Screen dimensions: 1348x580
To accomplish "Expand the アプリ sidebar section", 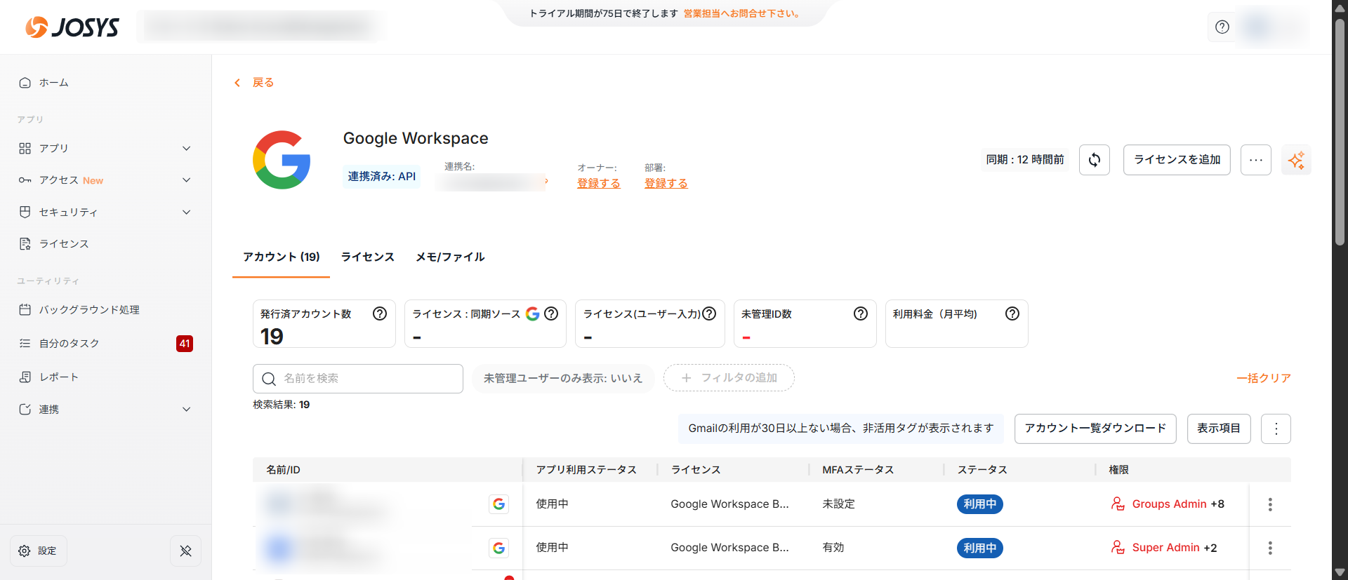I will coord(186,148).
